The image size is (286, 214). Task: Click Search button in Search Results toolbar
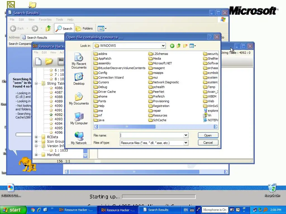pos(64,28)
